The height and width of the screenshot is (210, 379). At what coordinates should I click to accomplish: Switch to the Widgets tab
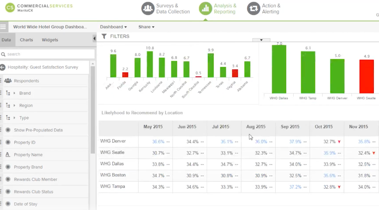point(50,40)
